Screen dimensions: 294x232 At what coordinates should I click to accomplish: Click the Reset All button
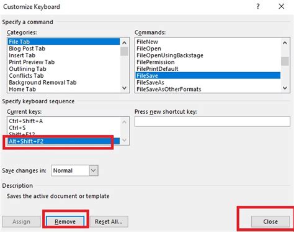tap(109, 221)
